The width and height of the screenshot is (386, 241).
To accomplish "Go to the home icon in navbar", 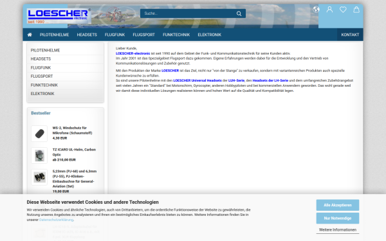I will point(30,35).
